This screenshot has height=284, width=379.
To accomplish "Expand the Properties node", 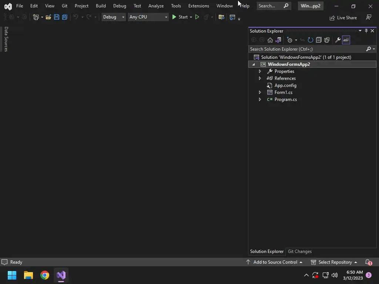I will pos(260,71).
